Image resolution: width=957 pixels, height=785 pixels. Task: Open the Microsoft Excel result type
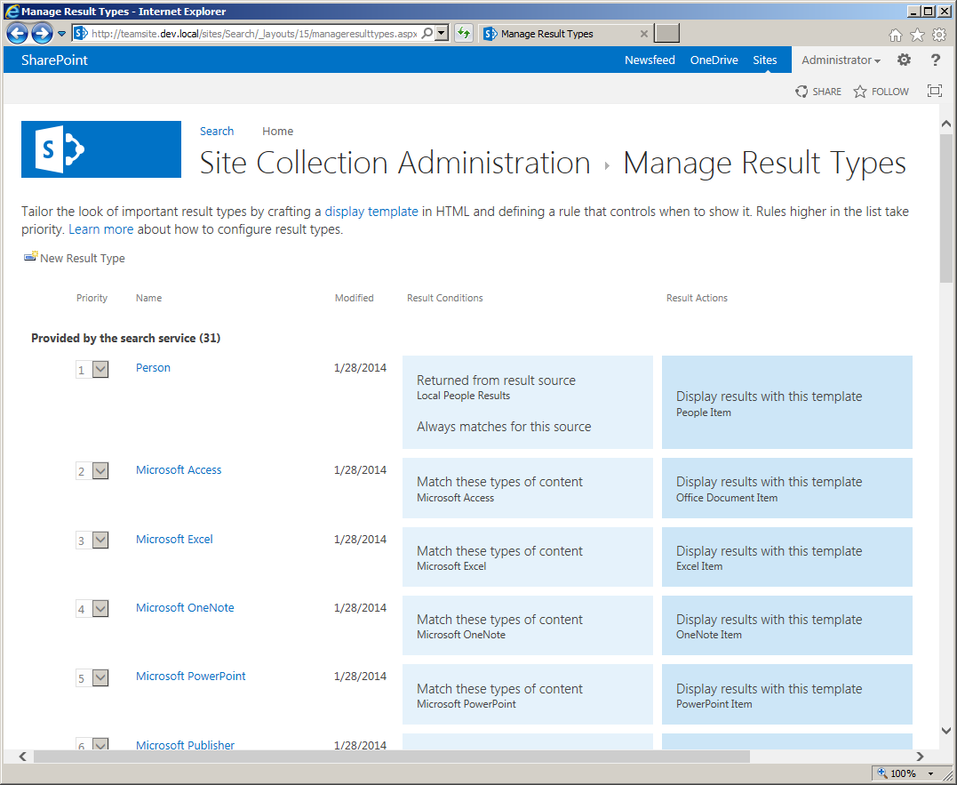point(174,539)
